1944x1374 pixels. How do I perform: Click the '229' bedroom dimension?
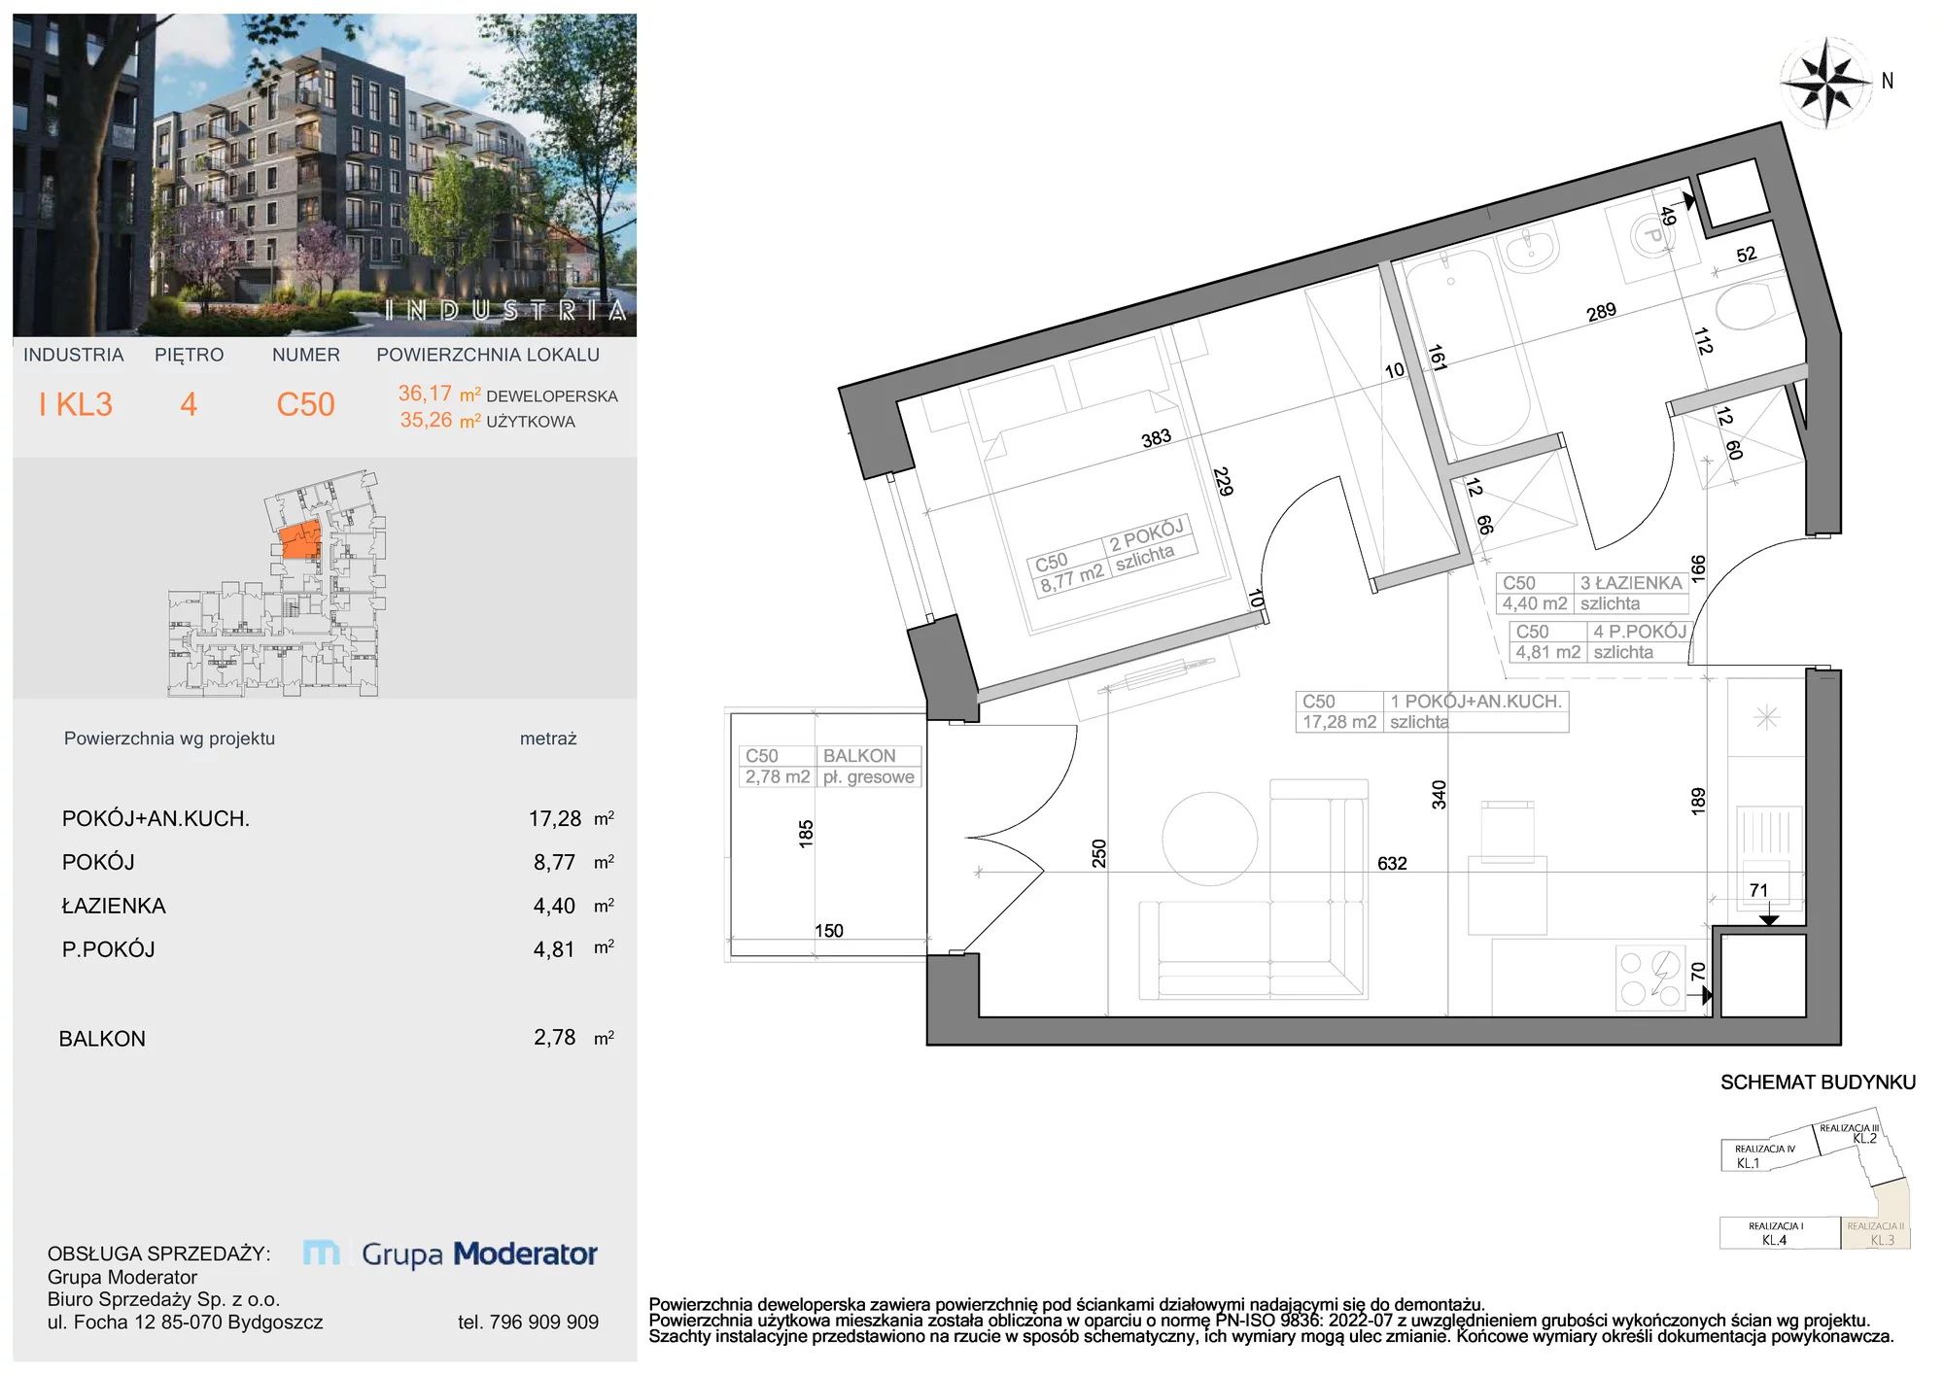1223,482
